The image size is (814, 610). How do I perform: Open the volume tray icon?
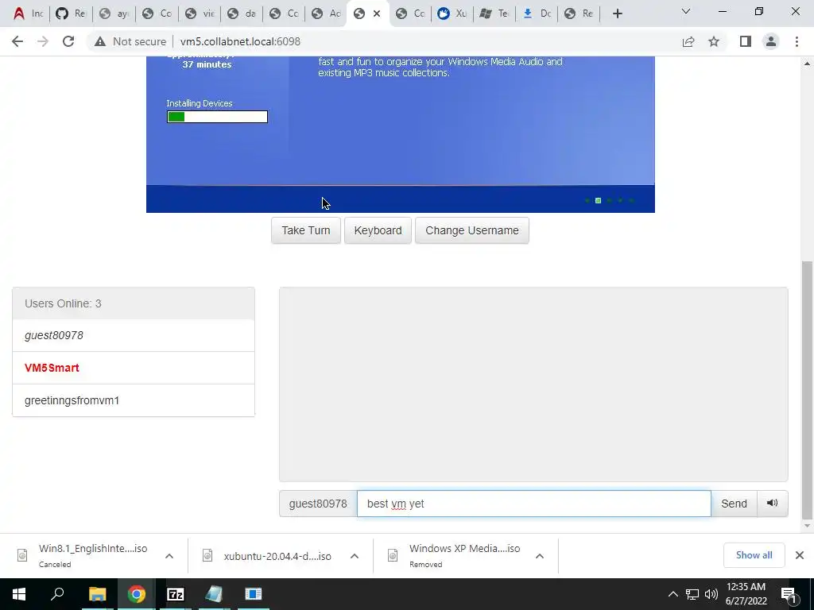pyautogui.click(x=711, y=594)
